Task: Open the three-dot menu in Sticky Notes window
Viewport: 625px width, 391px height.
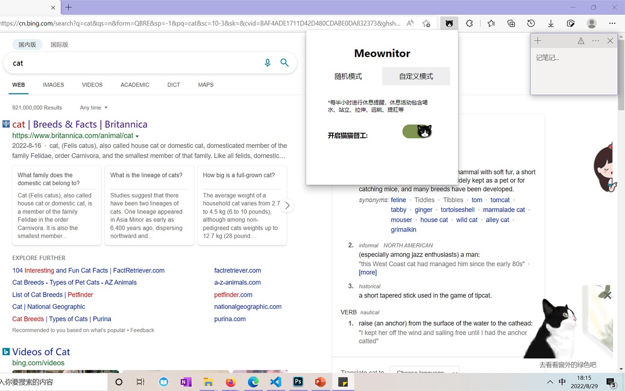Action: tap(596, 41)
